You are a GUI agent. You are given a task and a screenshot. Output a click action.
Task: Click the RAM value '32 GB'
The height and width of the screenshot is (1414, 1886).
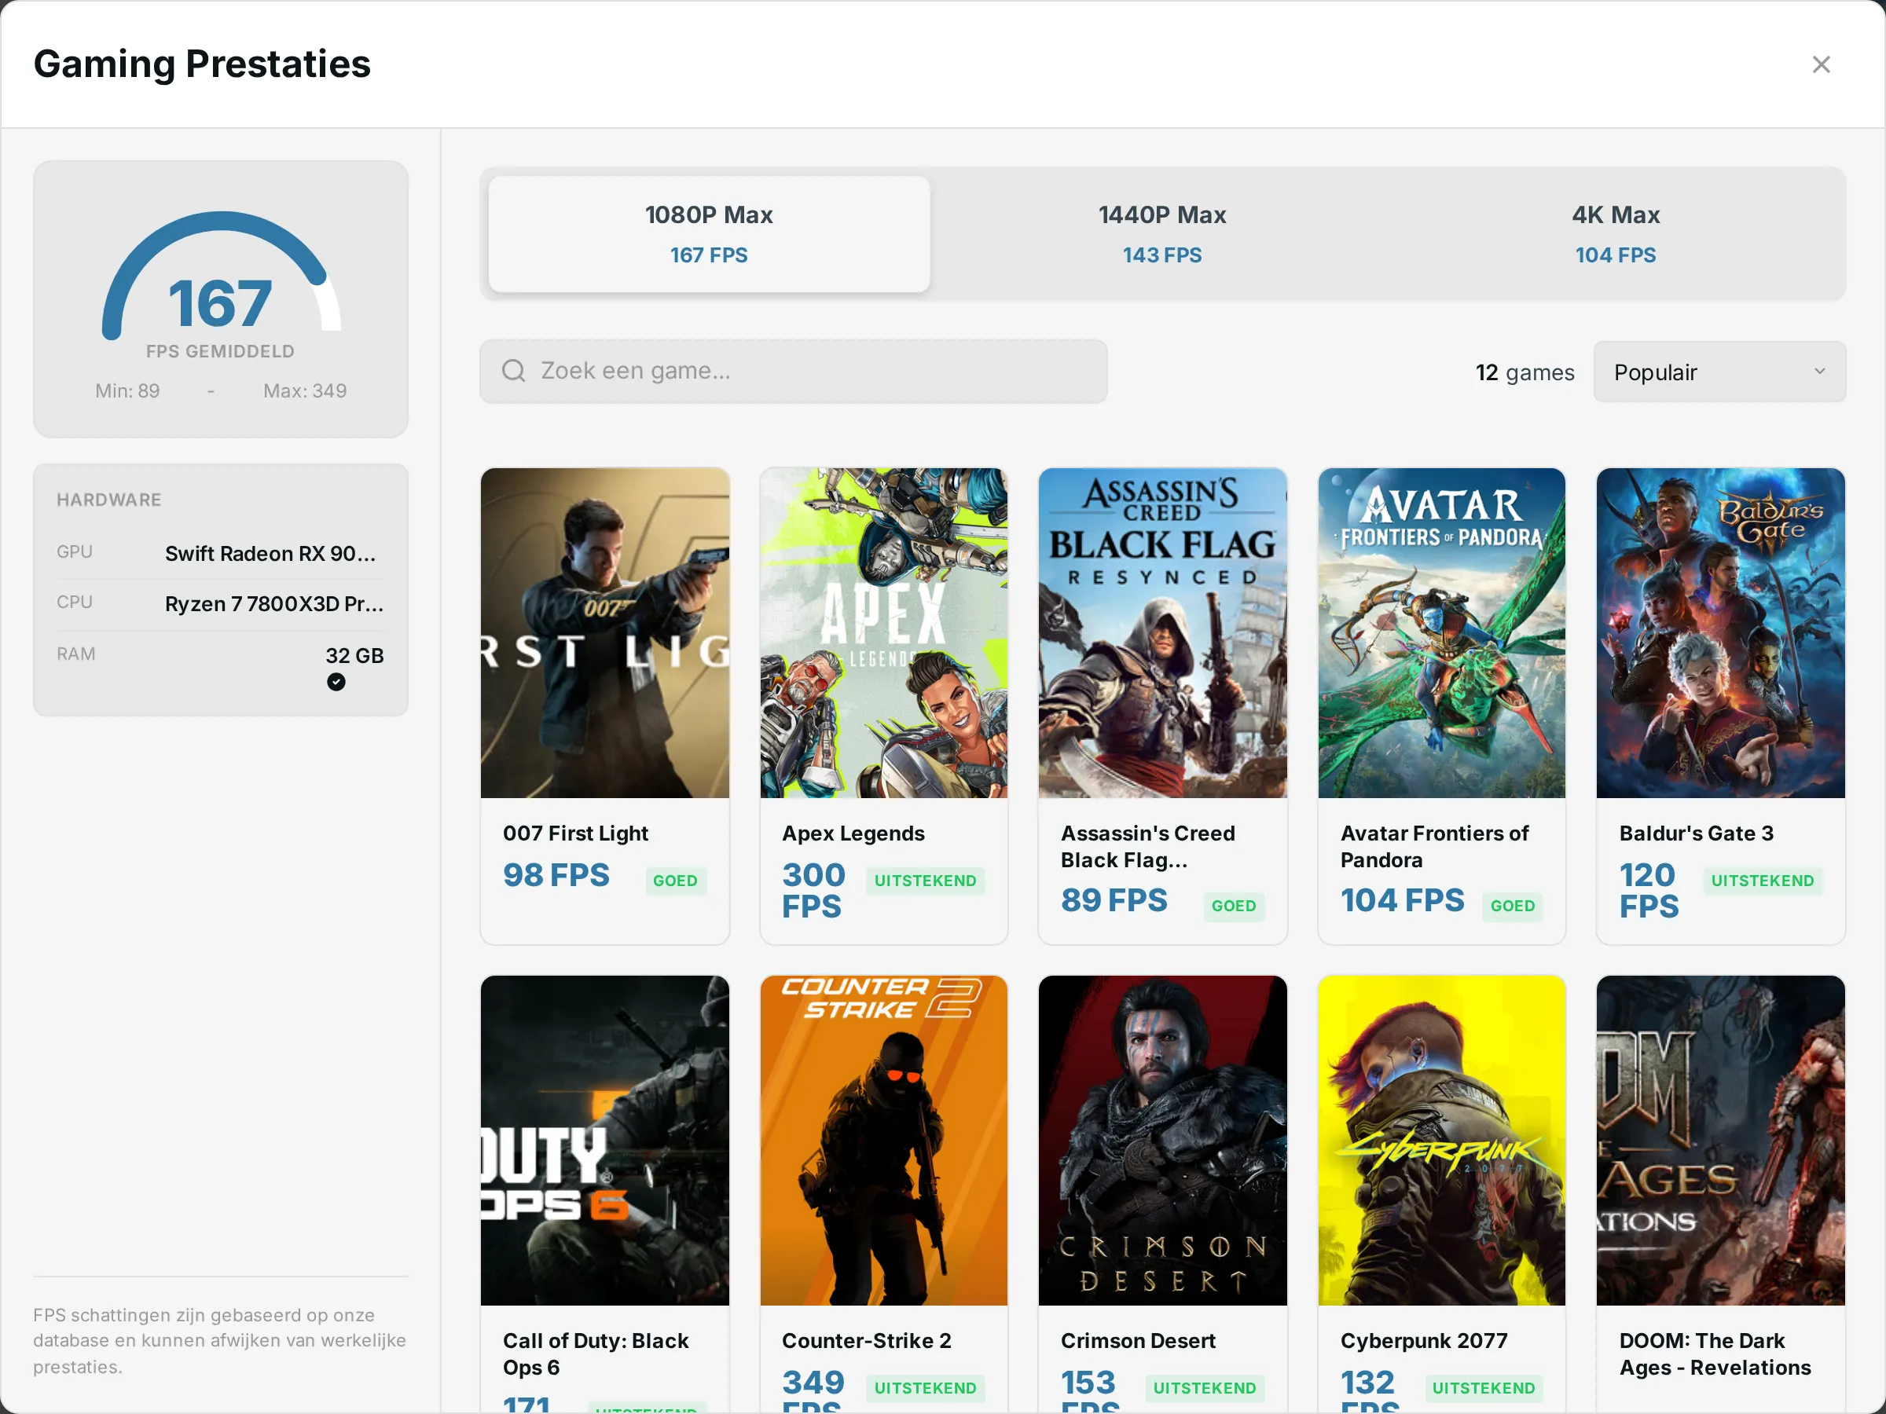(x=354, y=656)
